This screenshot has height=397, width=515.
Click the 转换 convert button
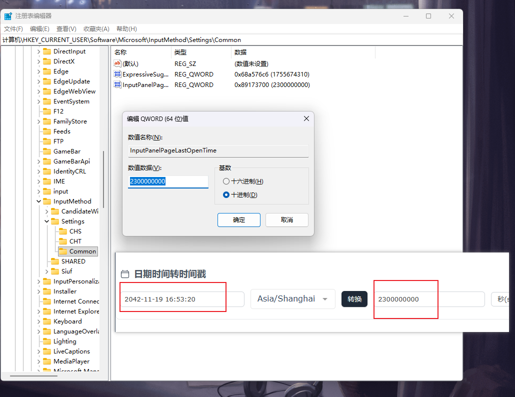pos(354,299)
